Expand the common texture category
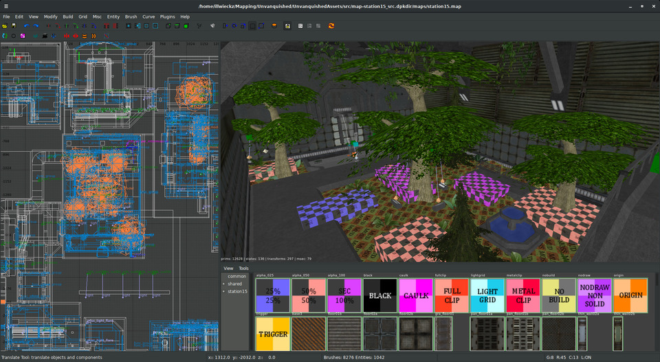Viewport: 660px width, 362px height. point(236,276)
